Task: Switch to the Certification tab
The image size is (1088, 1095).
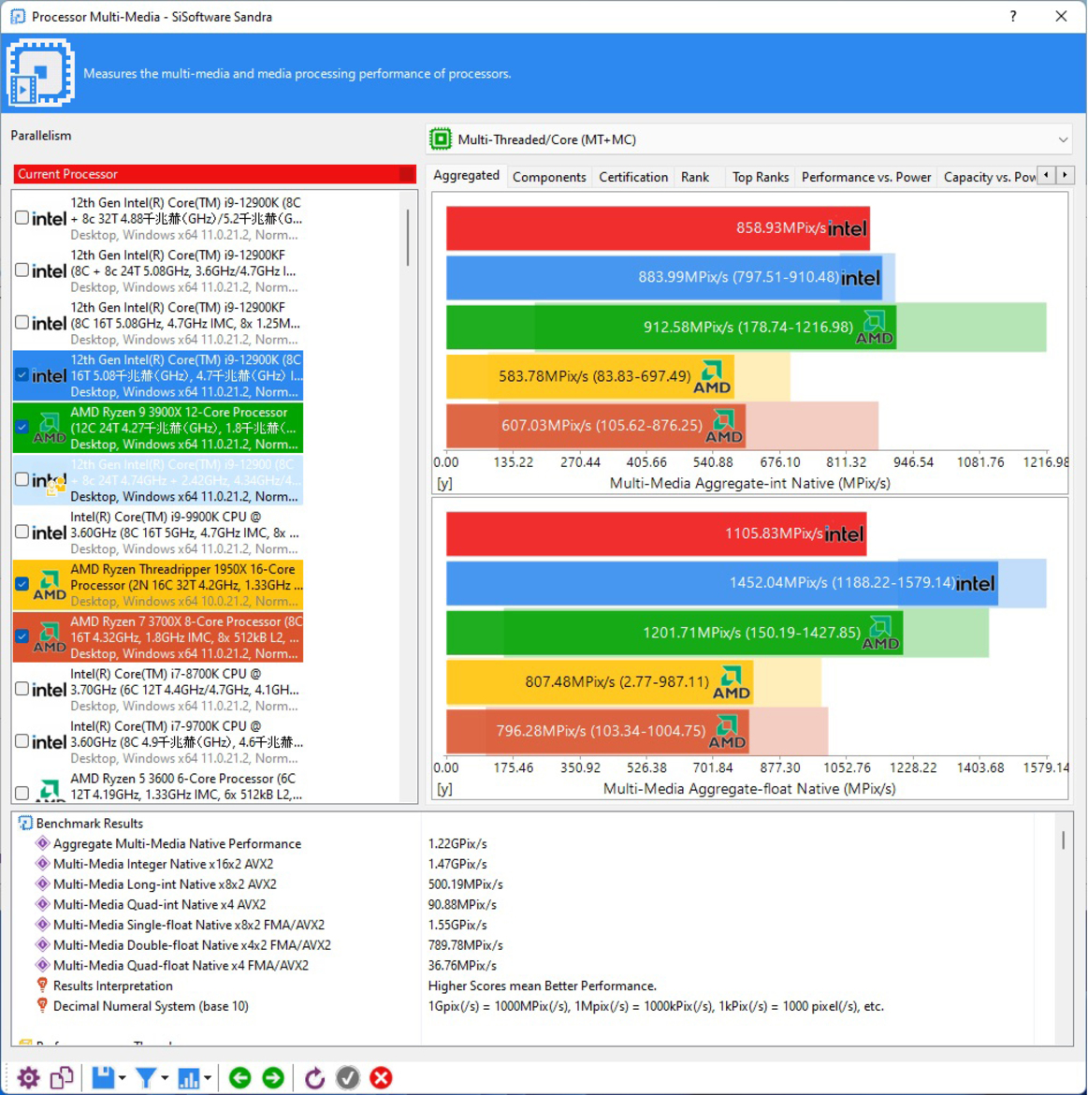Action: (x=633, y=177)
